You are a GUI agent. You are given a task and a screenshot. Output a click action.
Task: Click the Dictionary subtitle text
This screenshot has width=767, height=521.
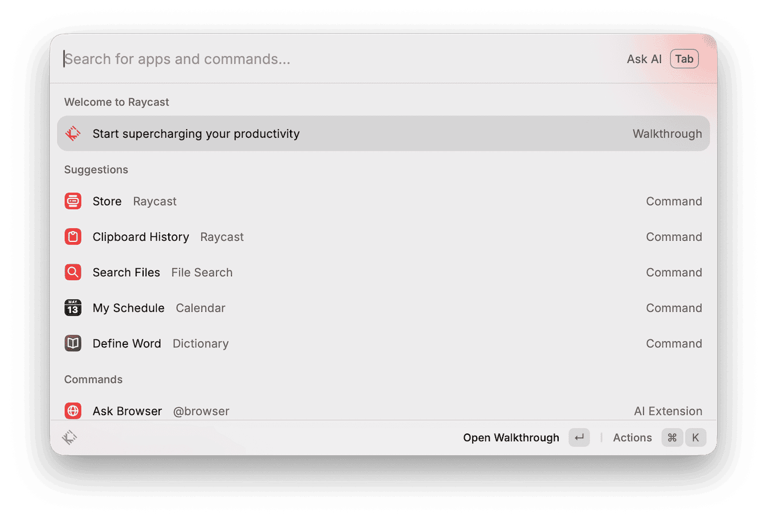[x=200, y=343]
